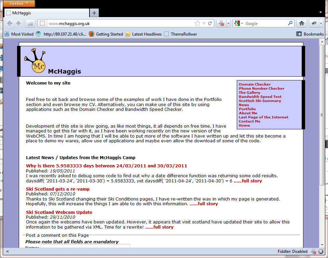View the Scottish Ski Summary
This screenshot has width=328, height=258.
click(260, 101)
